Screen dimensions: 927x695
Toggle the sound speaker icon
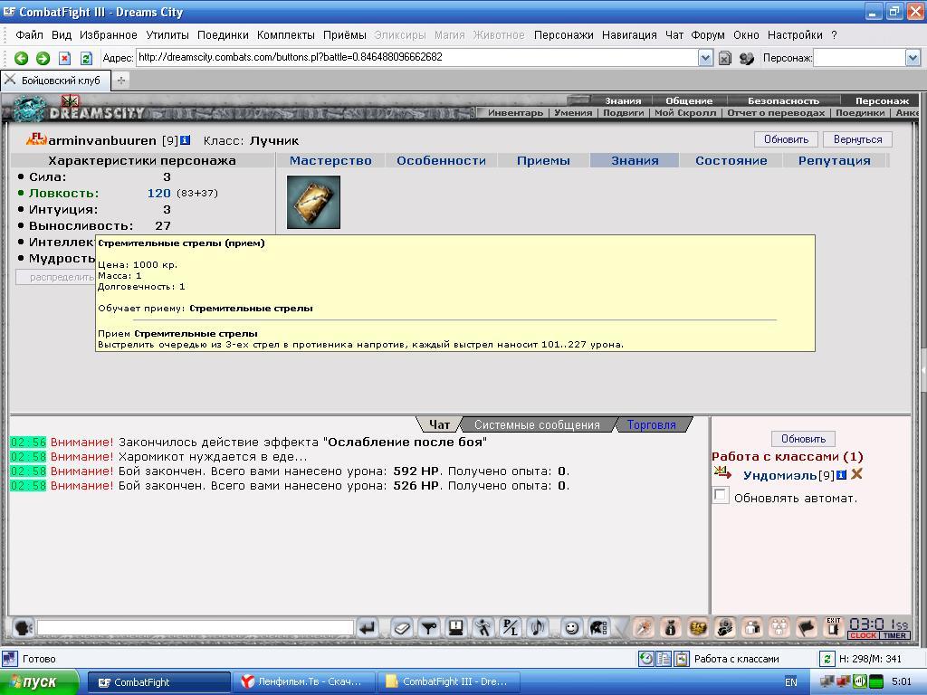point(538,628)
